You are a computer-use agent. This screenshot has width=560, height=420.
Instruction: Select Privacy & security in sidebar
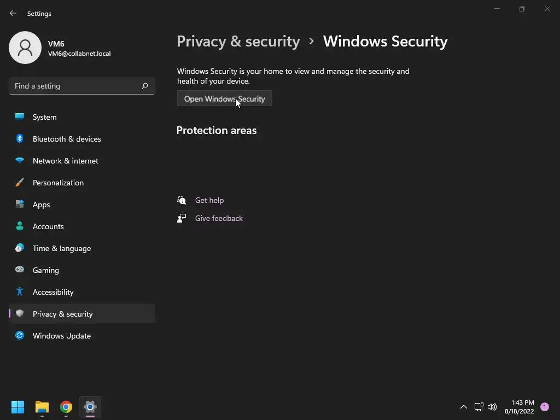[62, 314]
